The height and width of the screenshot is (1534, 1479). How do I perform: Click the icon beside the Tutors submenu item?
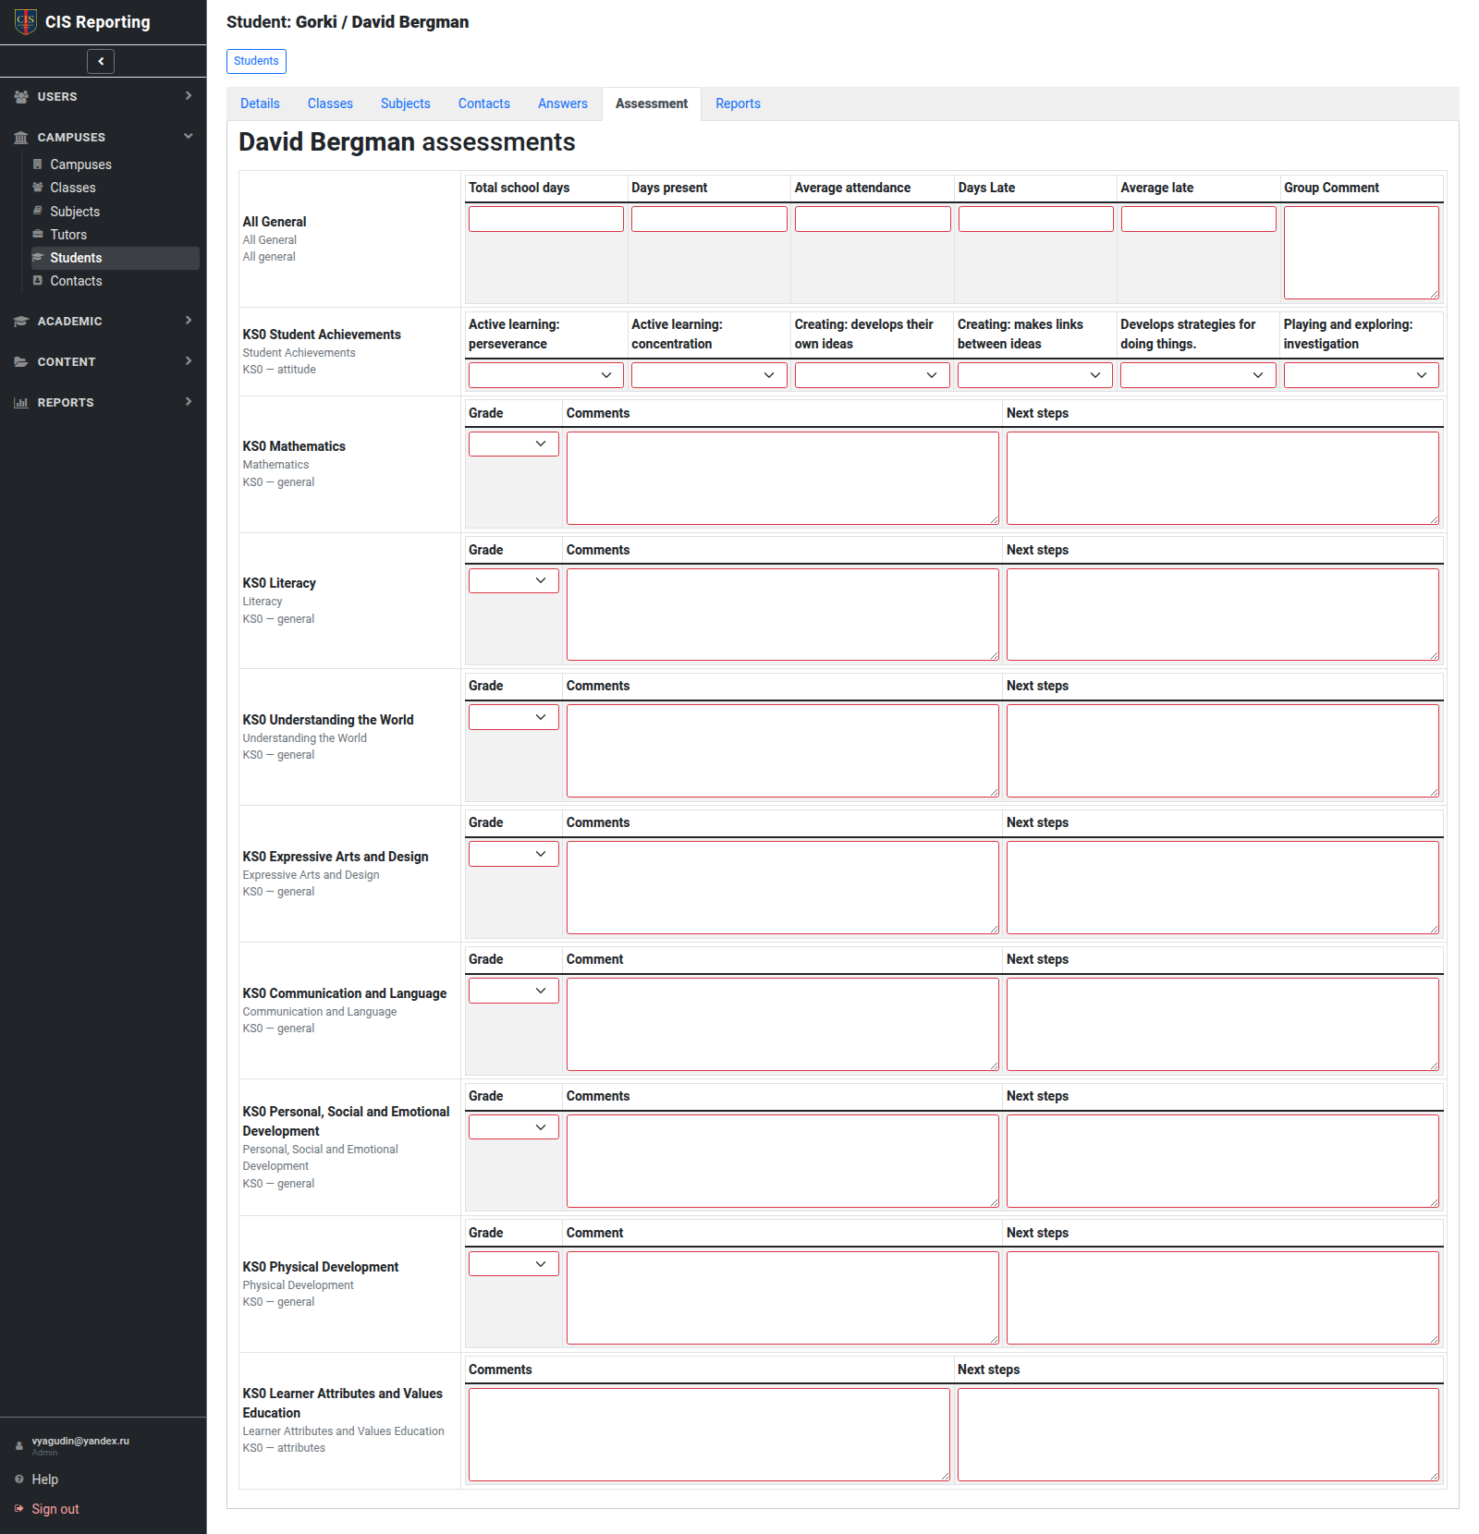(38, 235)
